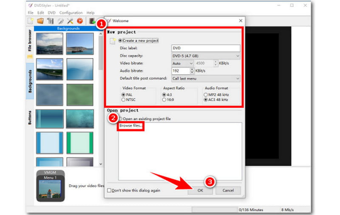Choose MP2 48 kHz audio format
Screen dimensions: 340x215
point(206,95)
